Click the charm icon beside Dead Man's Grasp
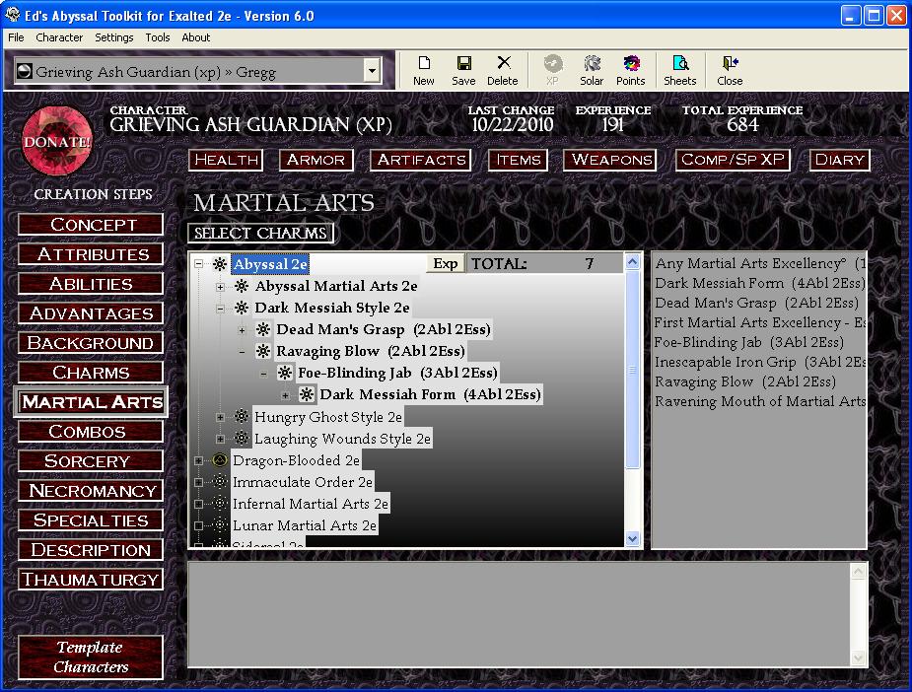Viewport: 912px width, 692px height. pos(263,329)
